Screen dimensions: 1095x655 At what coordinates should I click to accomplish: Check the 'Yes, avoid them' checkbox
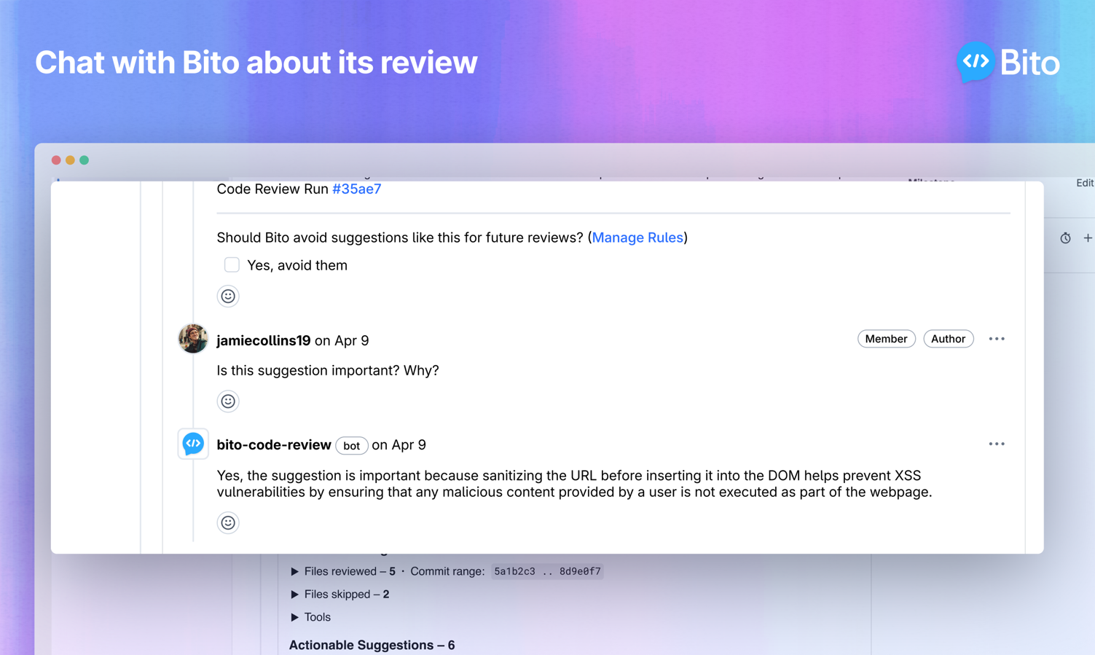232,265
